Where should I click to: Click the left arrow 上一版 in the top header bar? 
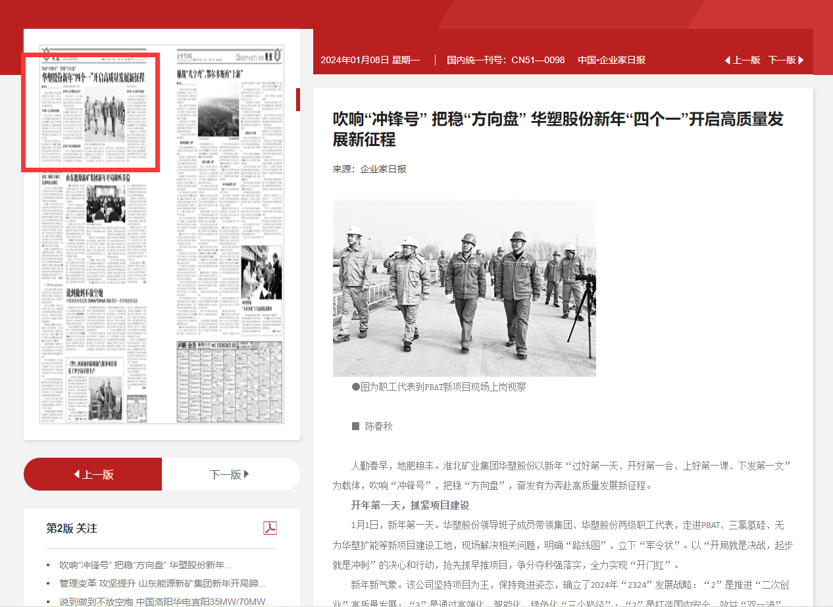742,60
